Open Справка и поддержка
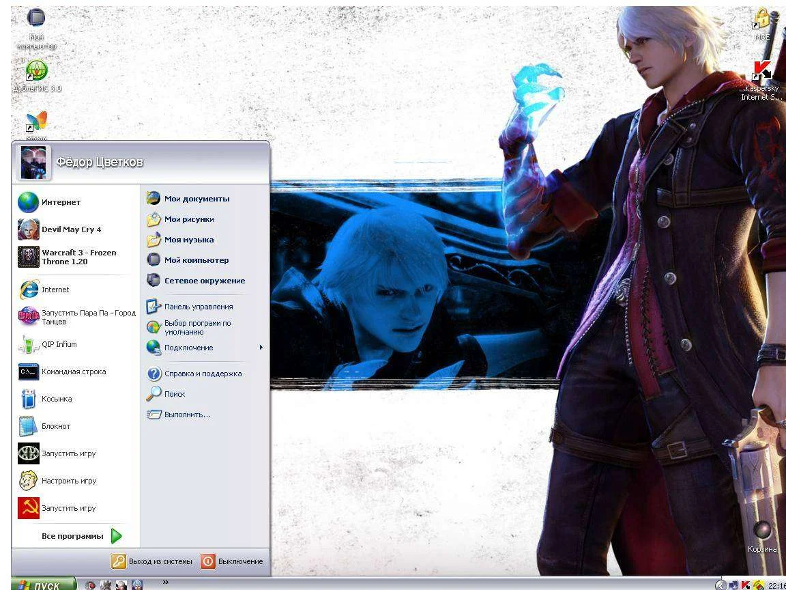The height and width of the screenshot is (590, 786). pos(205,374)
